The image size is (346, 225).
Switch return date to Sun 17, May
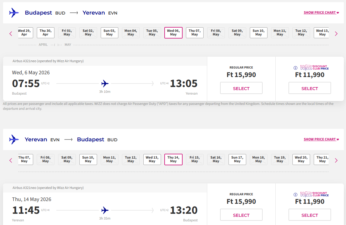click(237, 160)
